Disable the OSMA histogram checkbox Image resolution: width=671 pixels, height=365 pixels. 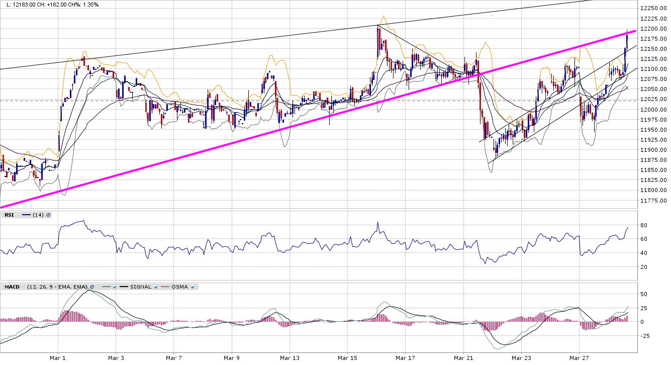[193, 287]
